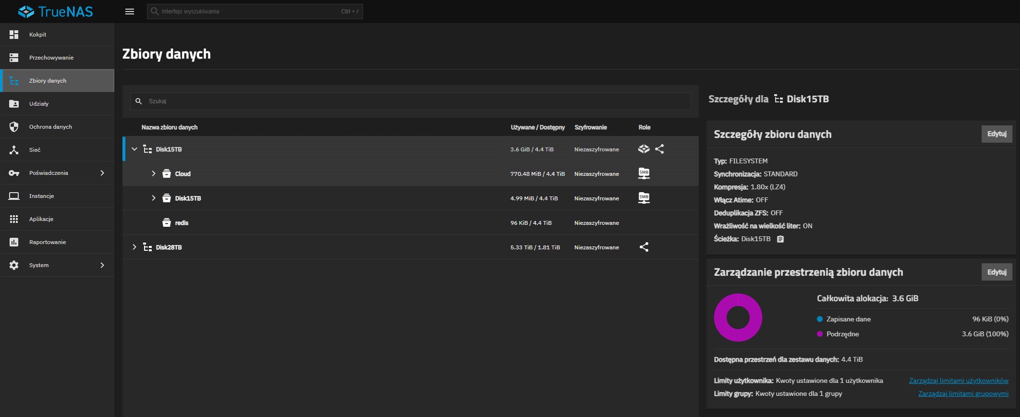
Task: Expand the System menu section
Action: [102, 265]
